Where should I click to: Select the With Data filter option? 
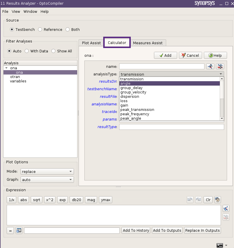pos(27,51)
